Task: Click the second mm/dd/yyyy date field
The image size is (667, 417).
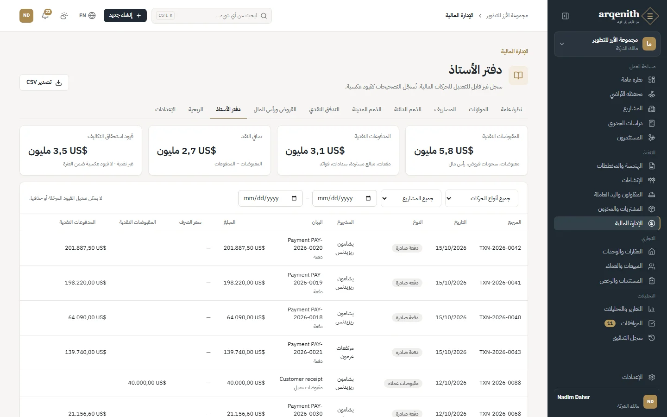Action: (x=271, y=198)
